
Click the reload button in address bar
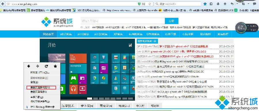150,4
